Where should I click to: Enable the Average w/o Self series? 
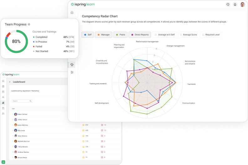coord(164,35)
